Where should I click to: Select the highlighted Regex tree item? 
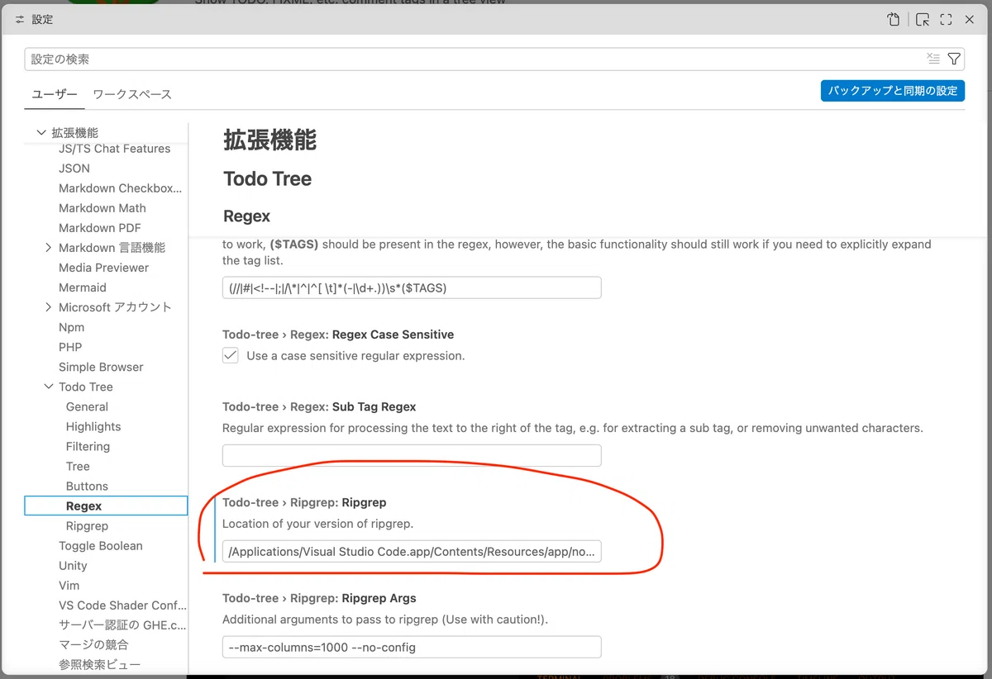106,506
